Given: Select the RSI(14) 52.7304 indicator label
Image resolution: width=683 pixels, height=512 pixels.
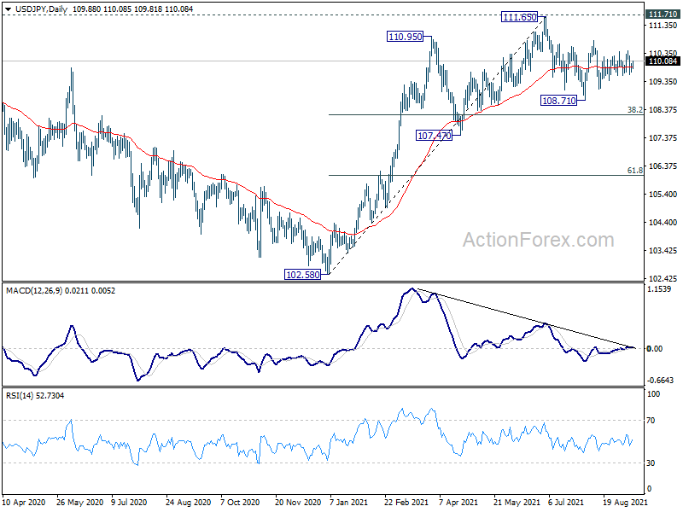Looking at the screenshot, I should 35,396.
